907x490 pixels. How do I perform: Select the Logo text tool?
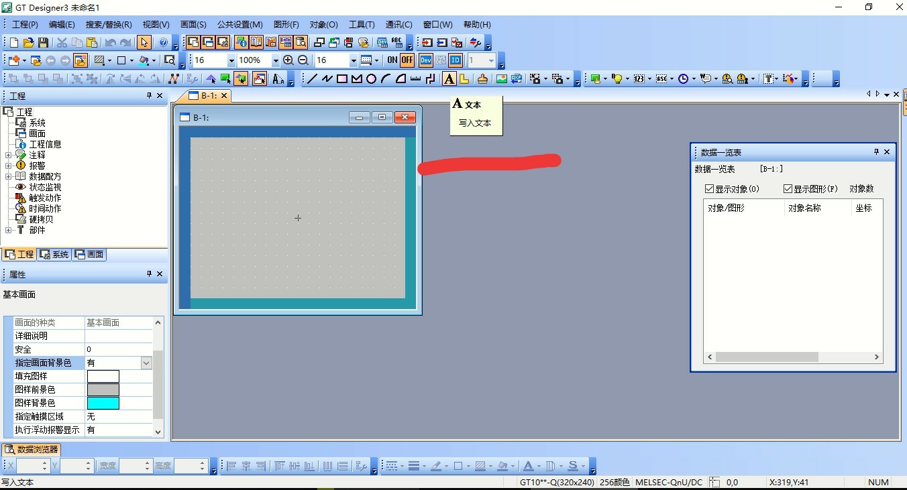(x=464, y=78)
